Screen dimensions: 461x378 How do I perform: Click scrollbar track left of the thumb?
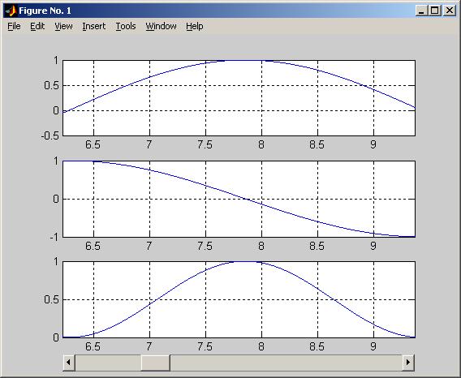coord(108,363)
